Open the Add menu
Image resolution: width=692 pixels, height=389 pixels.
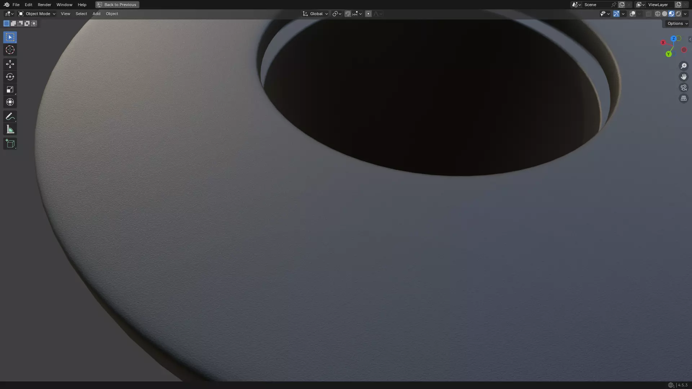coord(96,14)
